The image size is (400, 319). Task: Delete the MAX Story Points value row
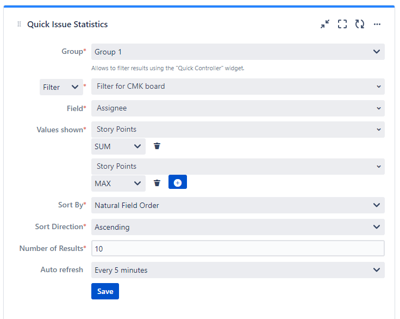point(157,183)
